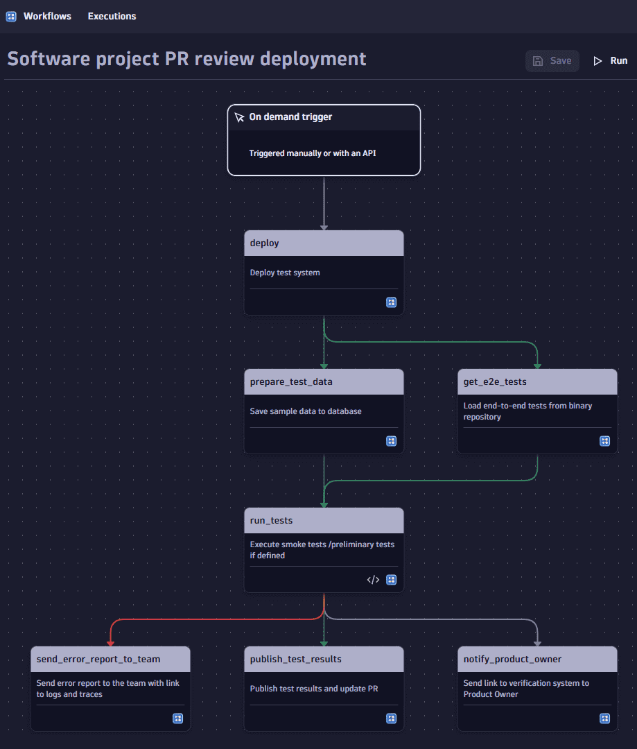Run the workflow with Run button

[610, 61]
